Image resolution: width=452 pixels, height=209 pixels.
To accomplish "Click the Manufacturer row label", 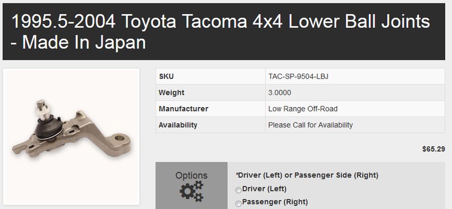I will (184, 109).
